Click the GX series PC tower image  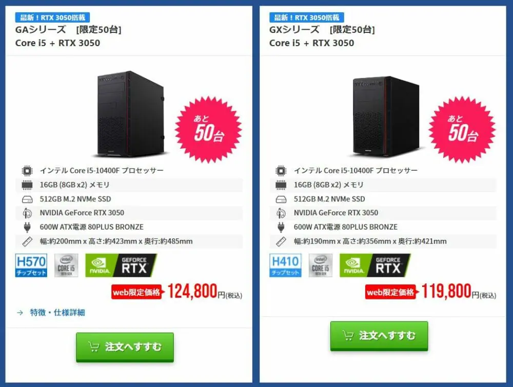click(x=385, y=116)
